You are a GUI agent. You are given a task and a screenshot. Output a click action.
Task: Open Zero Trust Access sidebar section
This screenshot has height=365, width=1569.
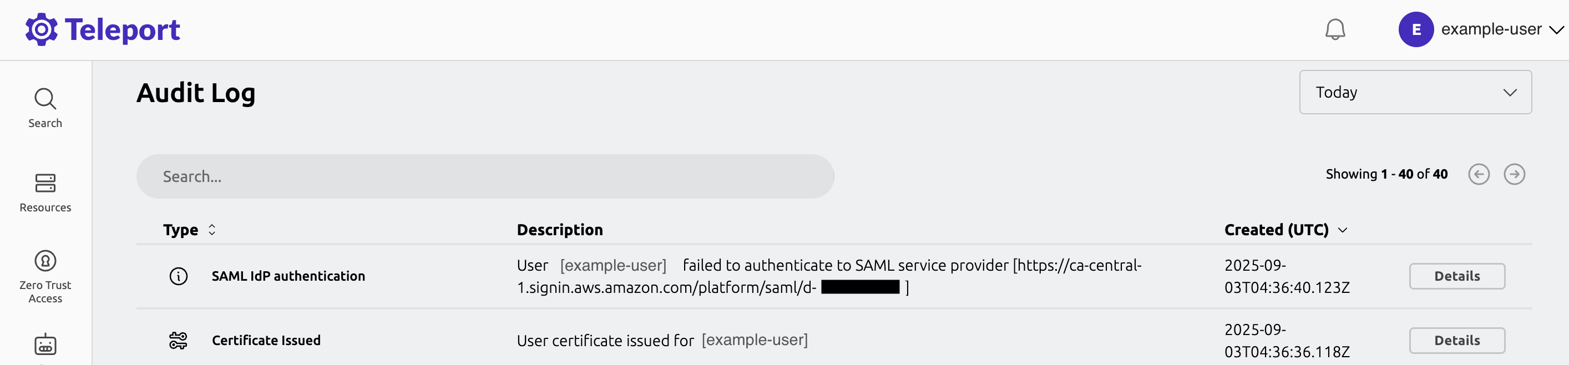[45, 276]
